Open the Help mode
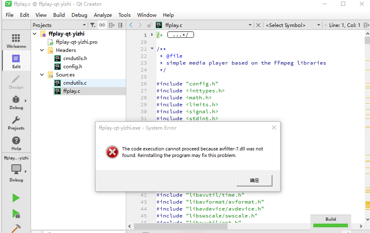Image resolution: width=370 pixels, height=233 pixels. [x=16, y=143]
